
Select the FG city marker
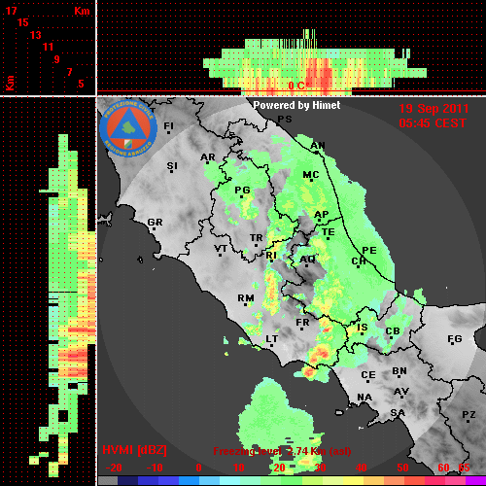click(x=452, y=345)
